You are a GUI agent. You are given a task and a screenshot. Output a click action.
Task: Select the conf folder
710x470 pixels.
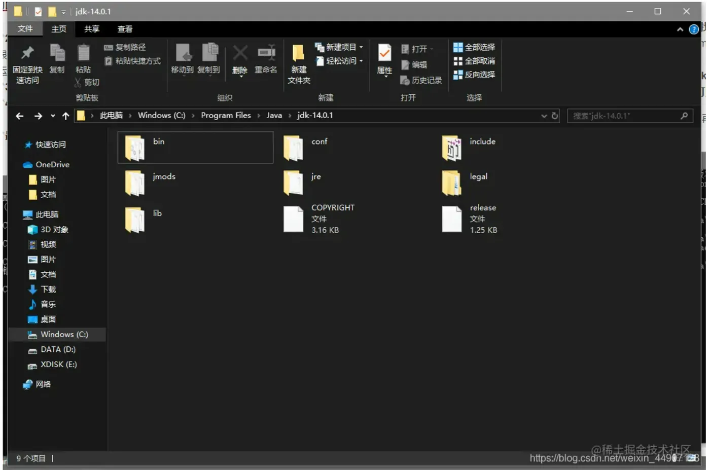306,147
